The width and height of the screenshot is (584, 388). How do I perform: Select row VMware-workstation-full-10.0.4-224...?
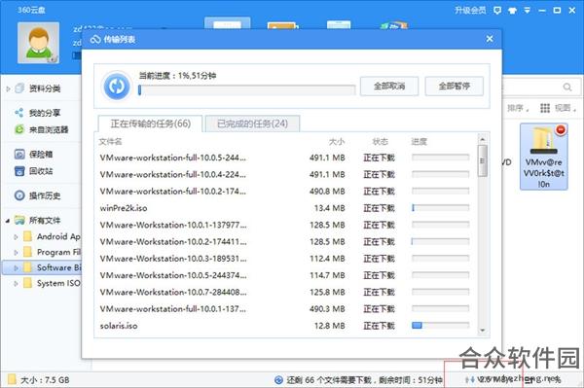285,174
